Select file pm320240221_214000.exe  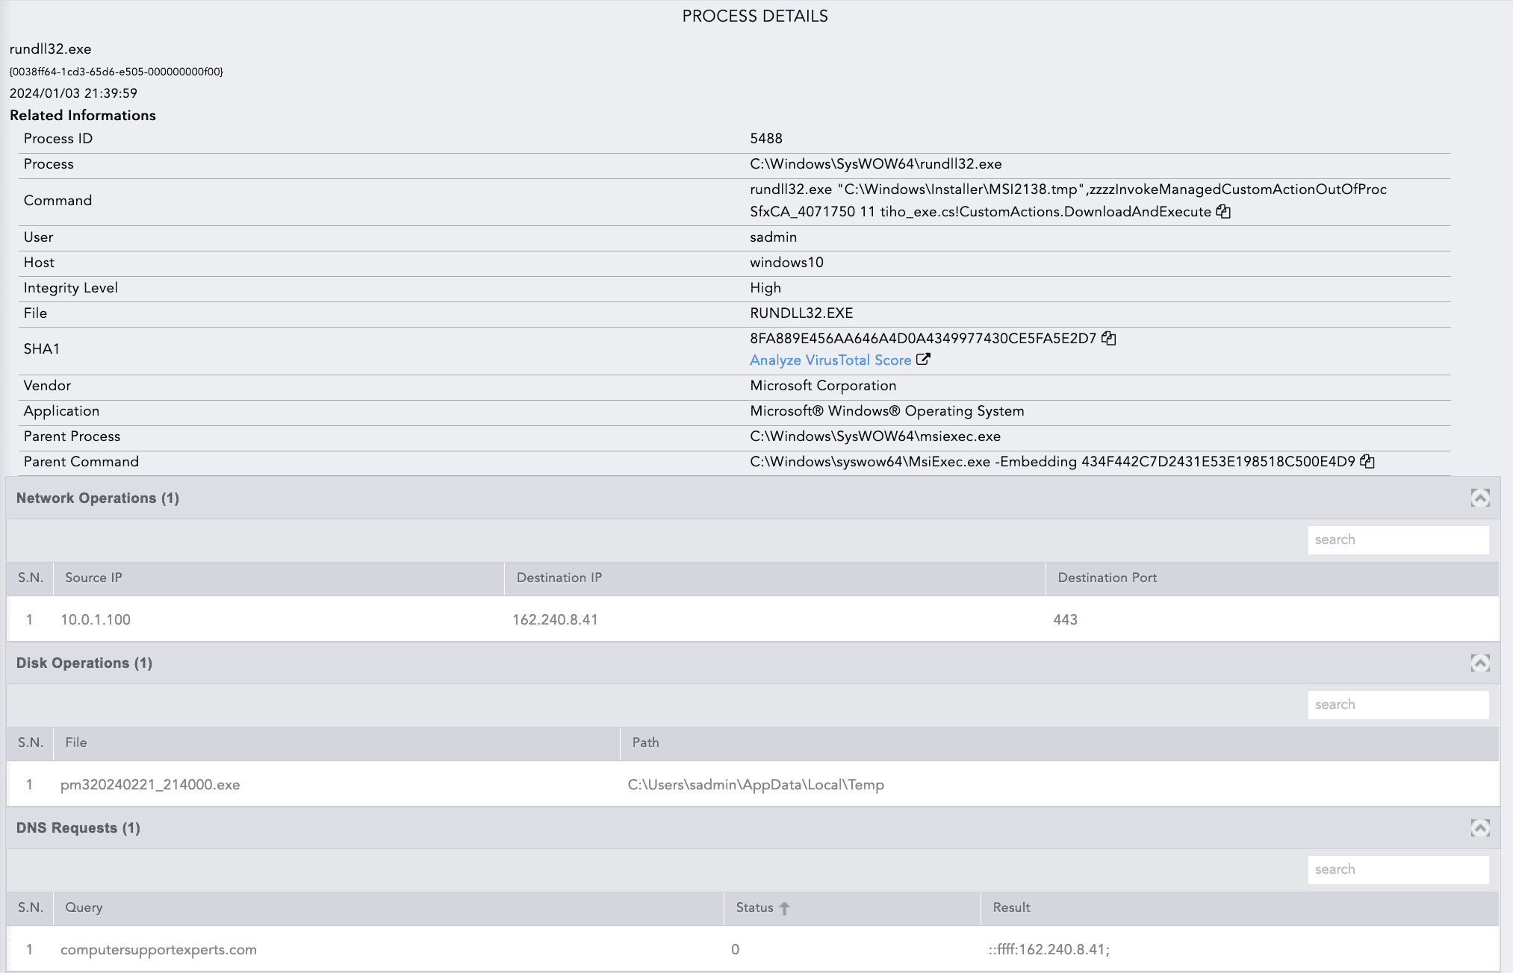(x=150, y=784)
